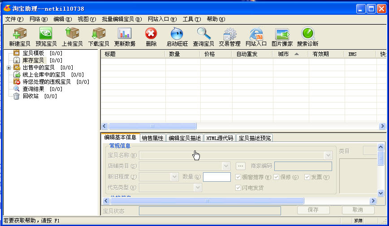
Task: Open 店铺类目 dropdown arrow
Action: click(x=226, y=166)
